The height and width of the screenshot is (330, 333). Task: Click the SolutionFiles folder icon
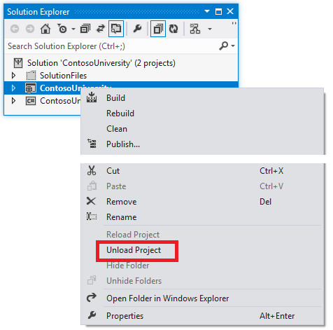pyautogui.click(x=31, y=76)
